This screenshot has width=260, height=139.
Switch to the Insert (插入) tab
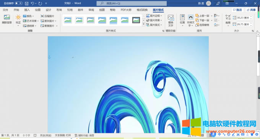27,10
